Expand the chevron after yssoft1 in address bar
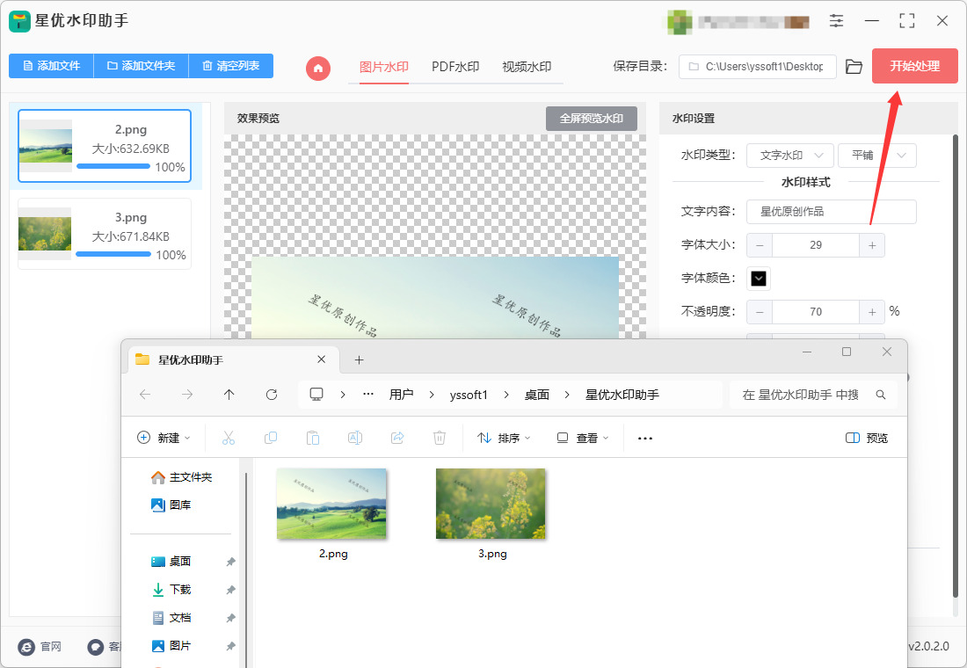The width and height of the screenshot is (967, 668). (x=506, y=395)
